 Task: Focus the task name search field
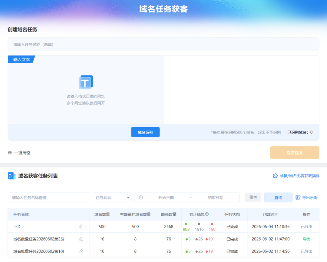(49, 197)
